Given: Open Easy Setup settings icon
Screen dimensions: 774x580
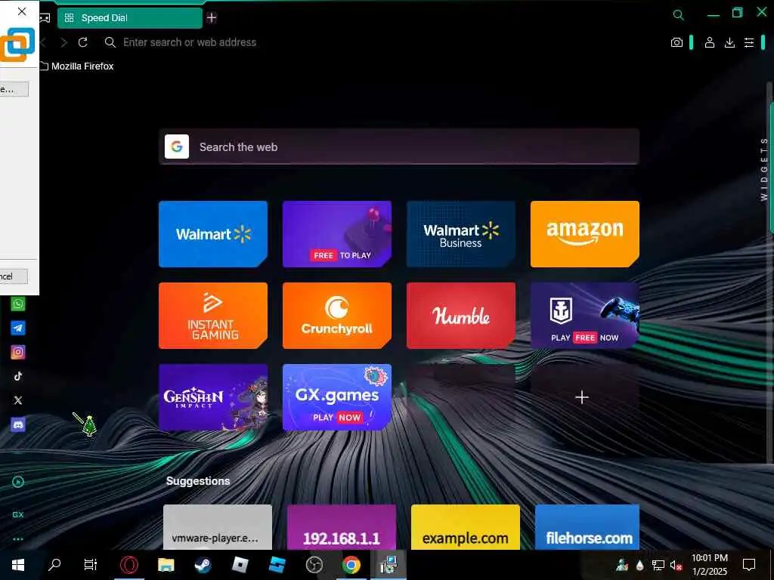Looking at the screenshot, I should [x=749, y=42].
